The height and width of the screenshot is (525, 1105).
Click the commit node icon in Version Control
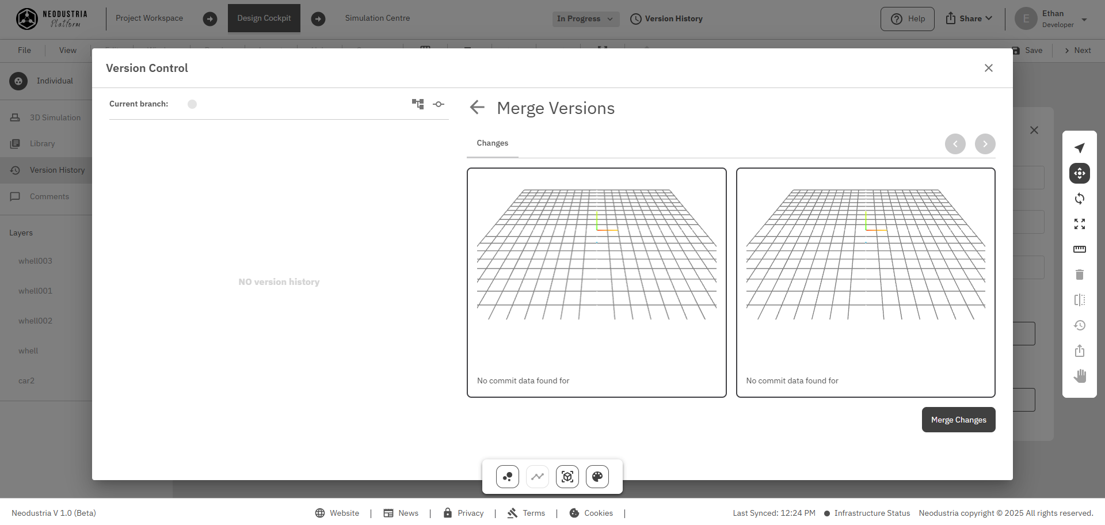(439, 104)
